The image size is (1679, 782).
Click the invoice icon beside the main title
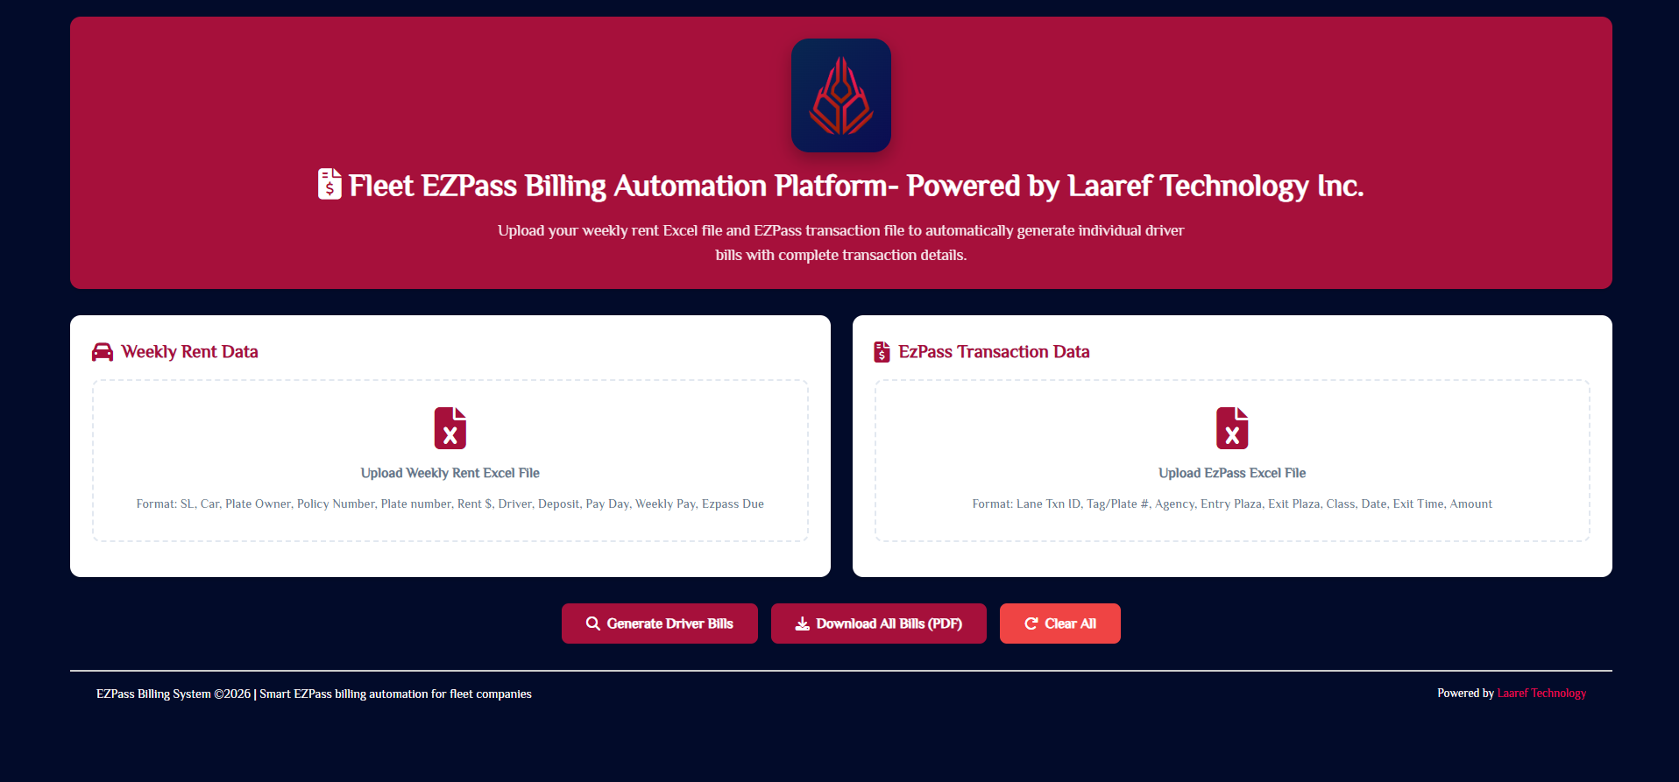point(329,184)
